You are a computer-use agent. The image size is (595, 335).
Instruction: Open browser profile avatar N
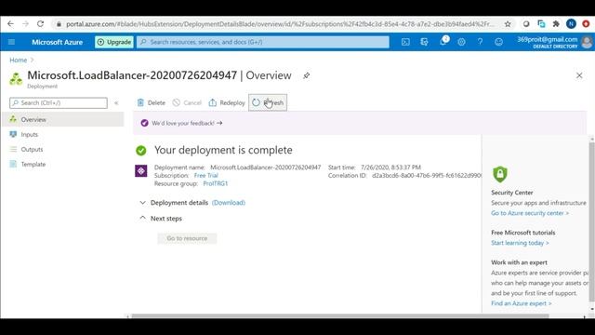click(571, 24)
